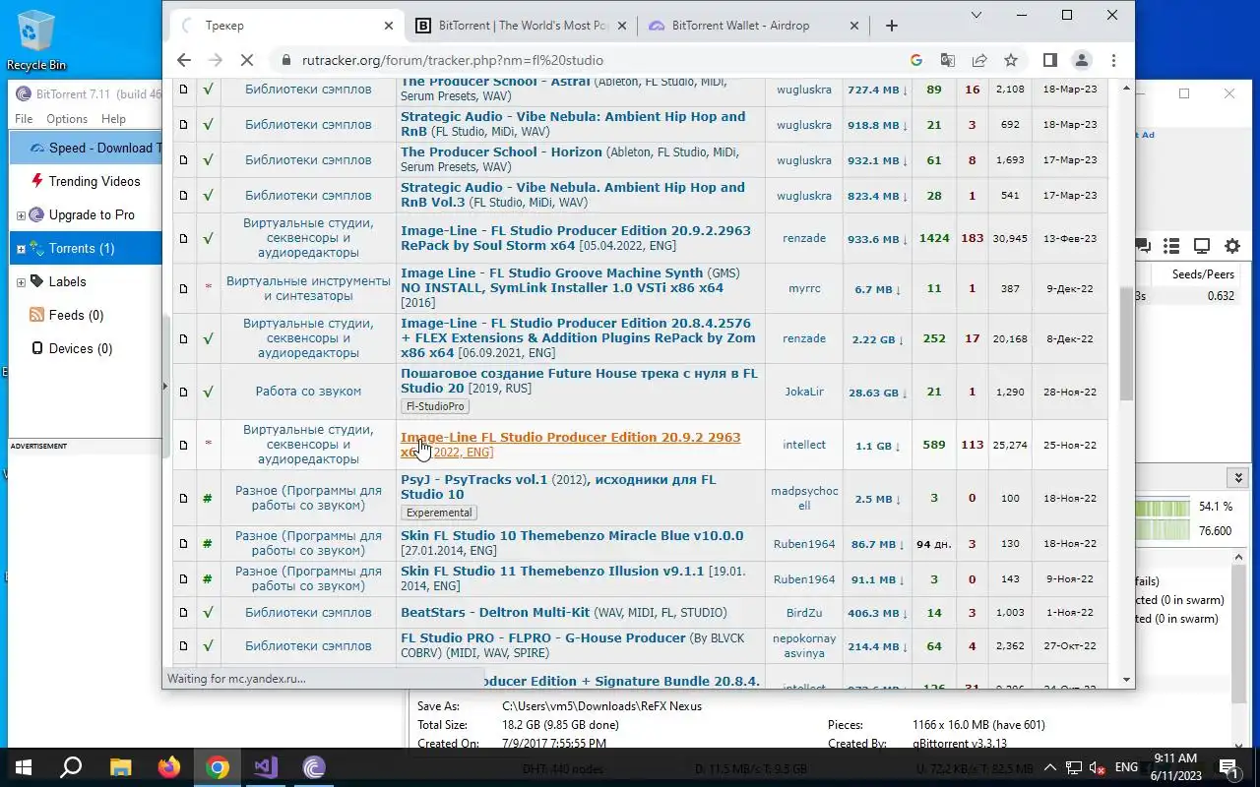Open the Chrome three-dot menu

[1113, 60]
